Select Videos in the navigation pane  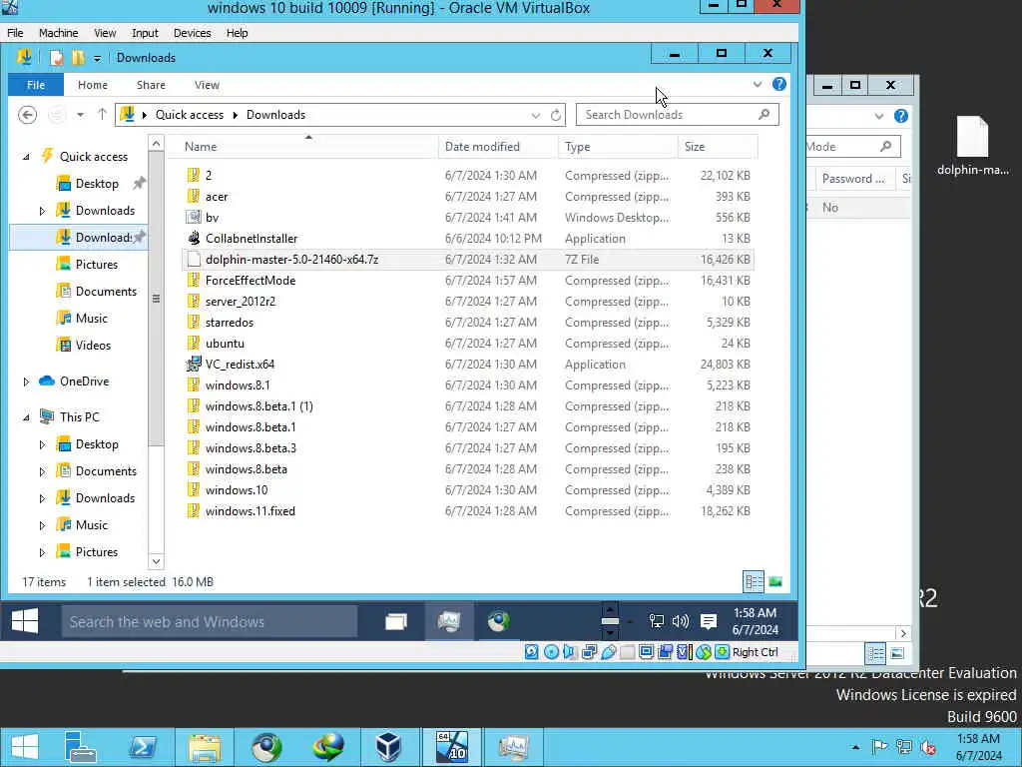coord(93,346)
